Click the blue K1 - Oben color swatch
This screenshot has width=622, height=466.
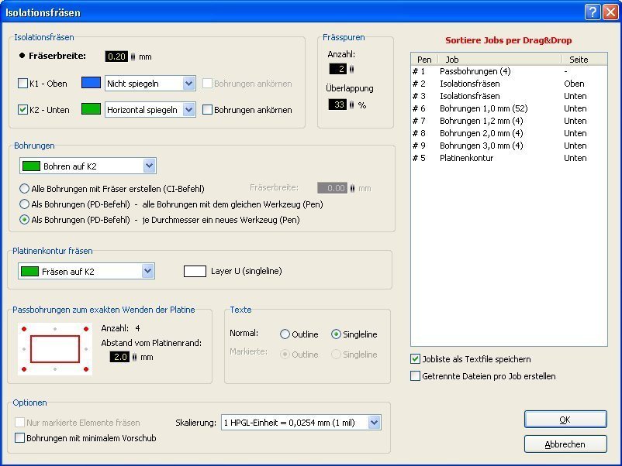92,83
